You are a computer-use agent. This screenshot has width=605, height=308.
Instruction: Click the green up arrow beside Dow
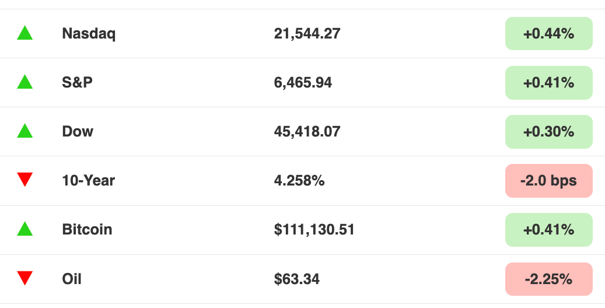pyautogui.click(x=25, y=131)
